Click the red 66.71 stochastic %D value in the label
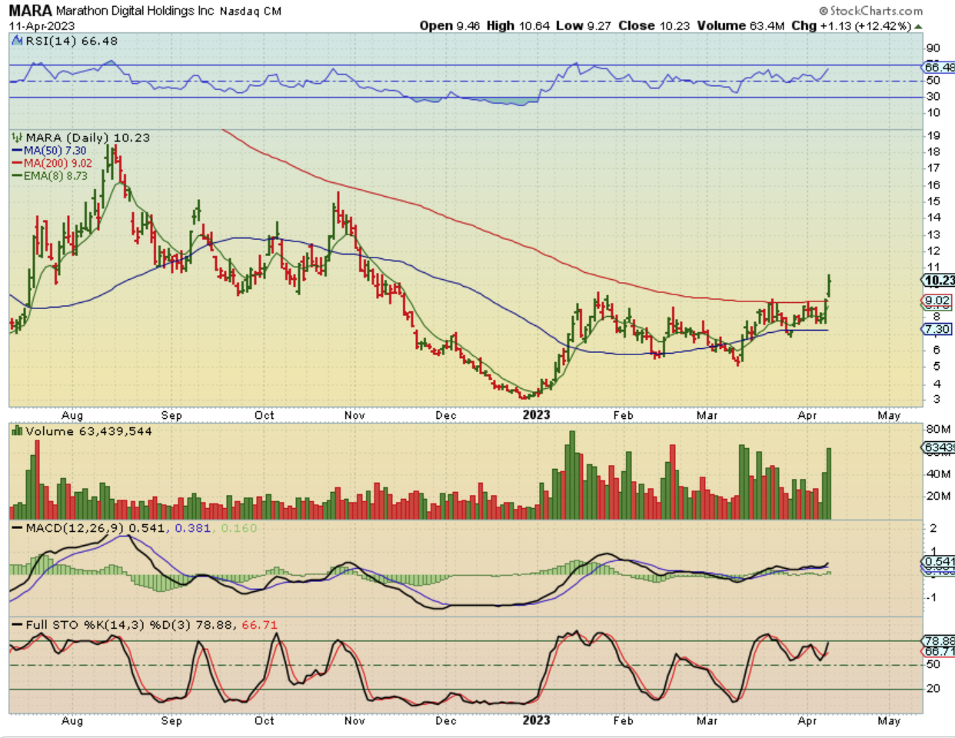Screen dimensions: 955x738 pyautogui.click(x=260, y=625)
